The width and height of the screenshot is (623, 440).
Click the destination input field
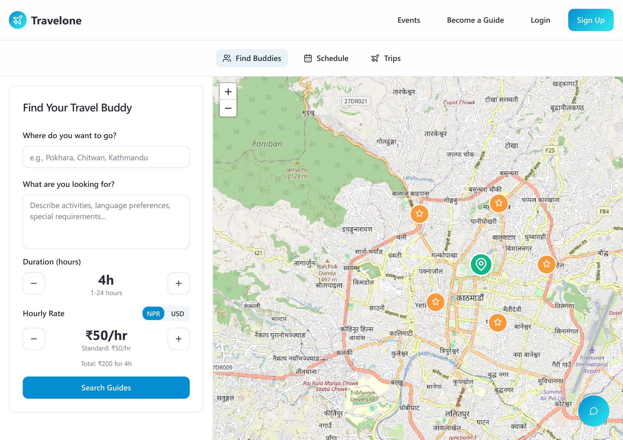106,157
